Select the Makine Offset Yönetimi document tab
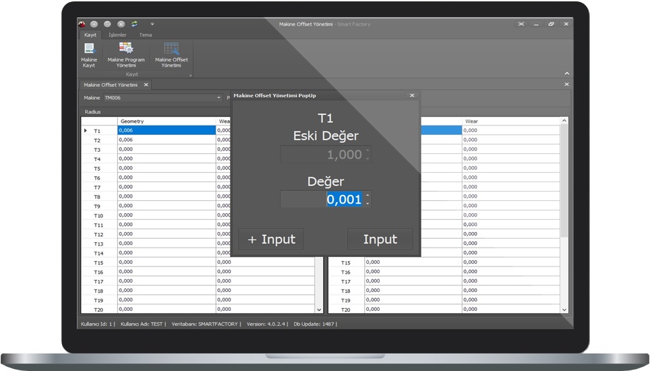The width and height of the screenshot is (650, 371). 111,84
